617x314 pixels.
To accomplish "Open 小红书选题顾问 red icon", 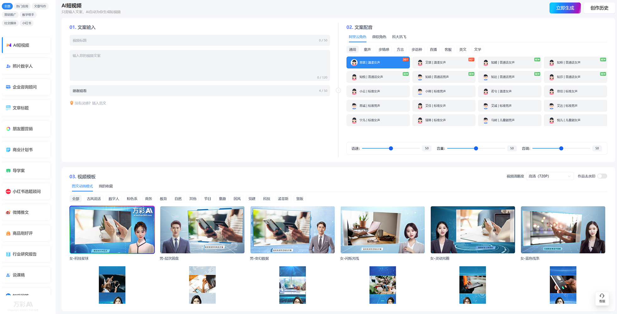I will click(x=8, y=192).
